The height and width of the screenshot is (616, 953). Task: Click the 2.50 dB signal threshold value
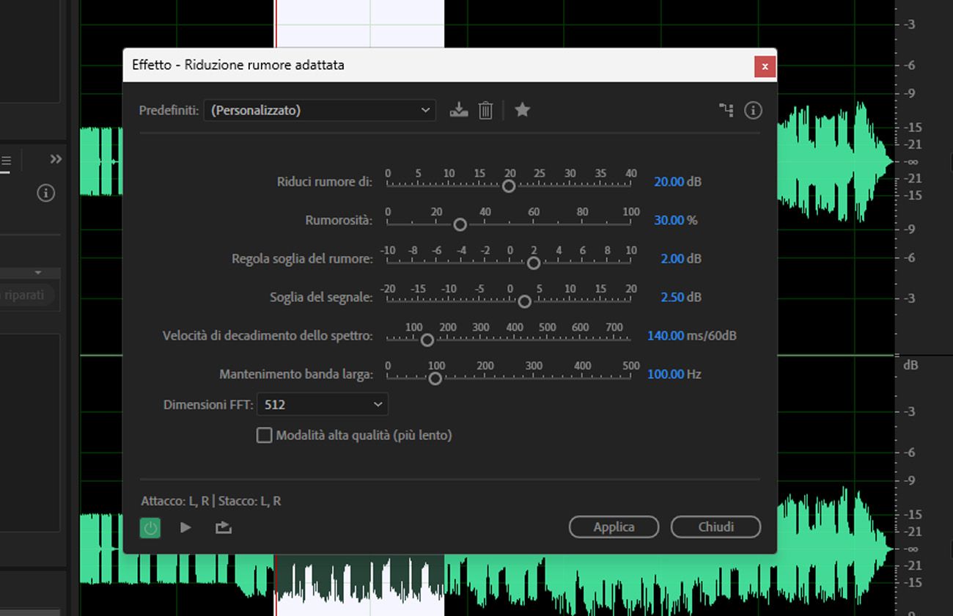(671, 297)
